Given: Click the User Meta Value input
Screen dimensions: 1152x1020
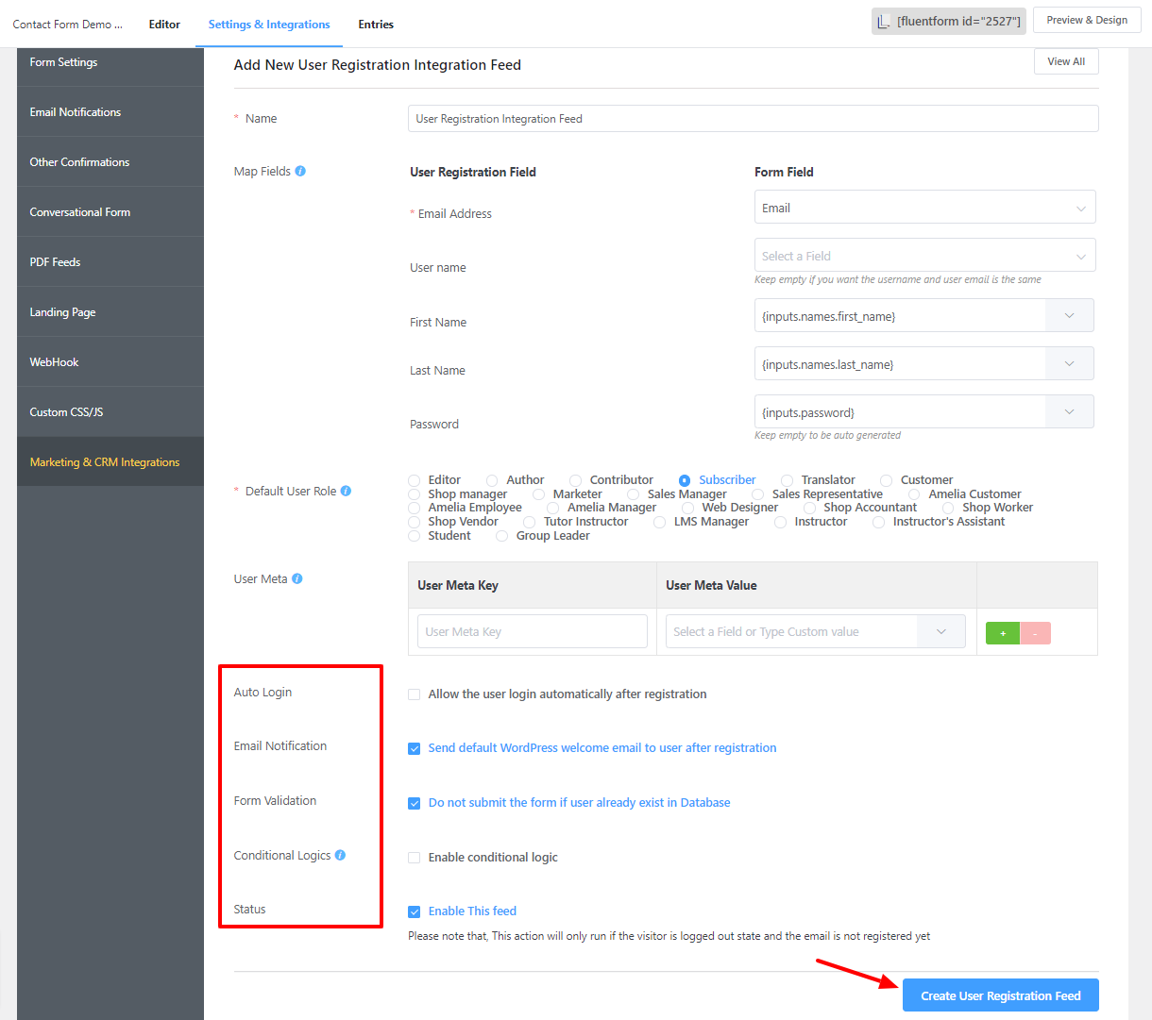Looking at the screenshot, I should tap(792, 632).
